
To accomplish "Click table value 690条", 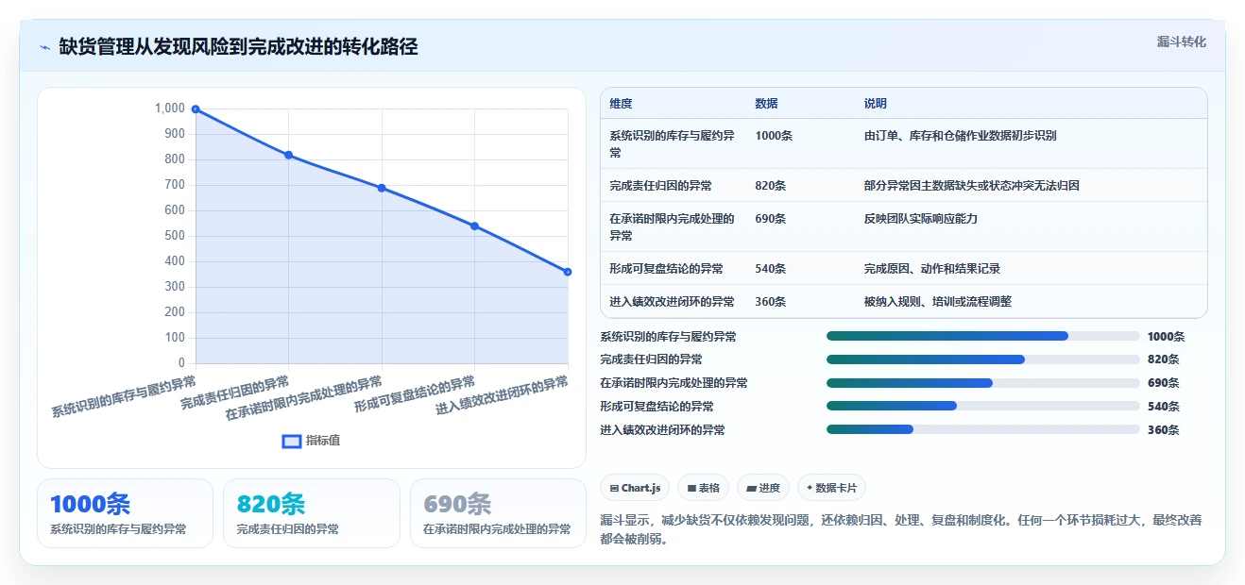I will [771, 219].
